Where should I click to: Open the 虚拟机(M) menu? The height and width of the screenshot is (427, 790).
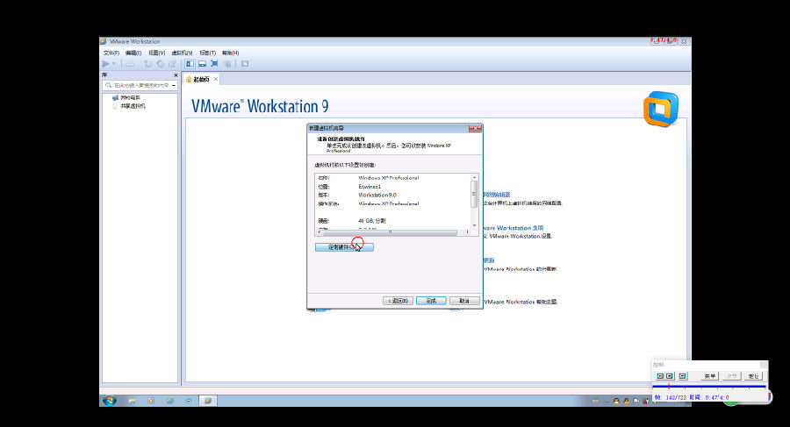pos(182,53)
